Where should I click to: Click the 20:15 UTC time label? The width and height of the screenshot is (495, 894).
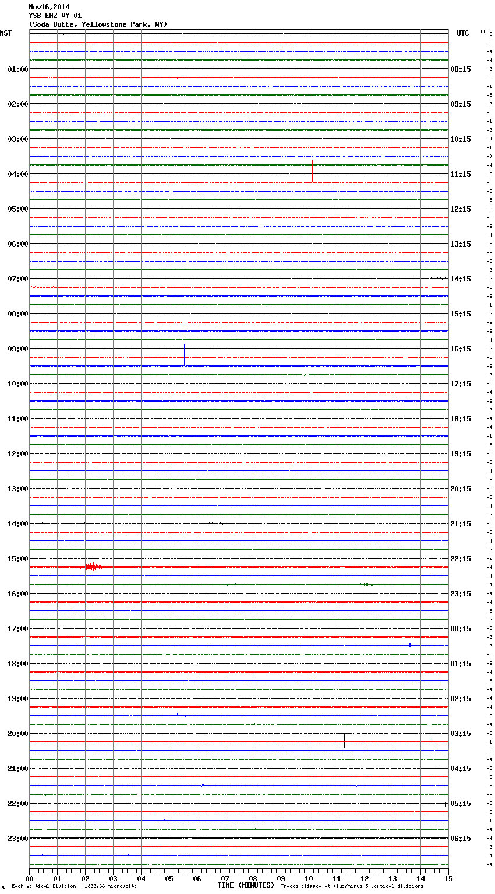tap(461, 489)
